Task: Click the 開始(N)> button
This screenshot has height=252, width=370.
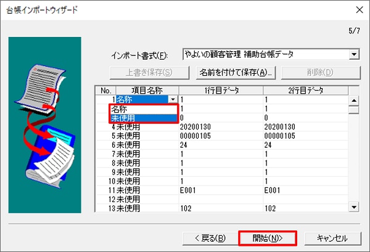Action: click(x=268, y=238)
